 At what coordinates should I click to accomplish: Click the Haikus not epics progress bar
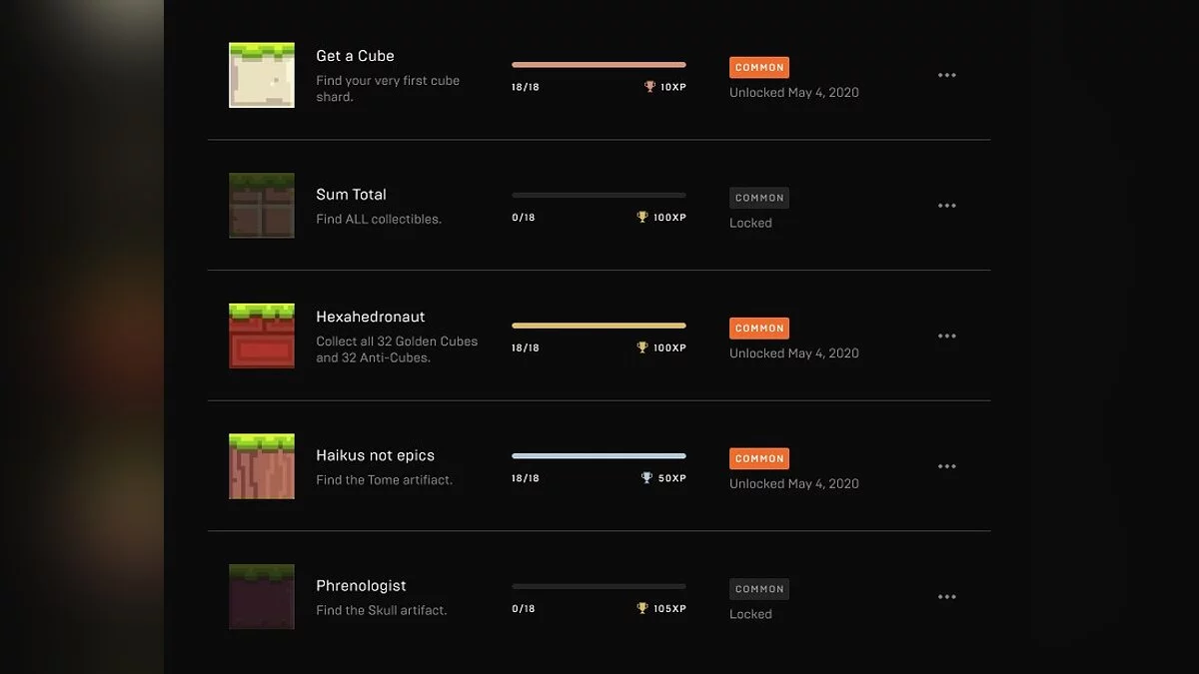point(599,456)
